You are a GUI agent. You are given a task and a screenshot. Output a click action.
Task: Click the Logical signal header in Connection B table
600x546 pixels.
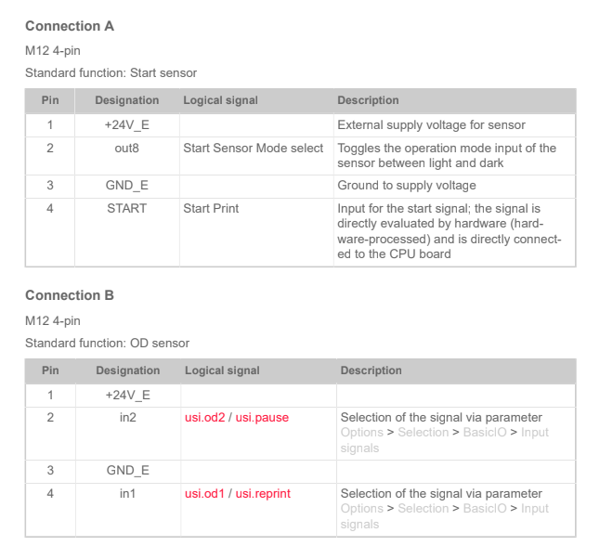coord(222,370)
